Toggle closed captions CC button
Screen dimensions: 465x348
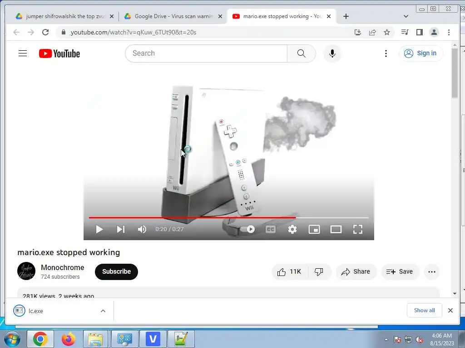[271, 229]
